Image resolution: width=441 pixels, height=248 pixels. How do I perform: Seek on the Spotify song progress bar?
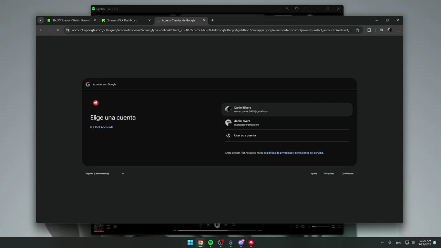[217, 230]
